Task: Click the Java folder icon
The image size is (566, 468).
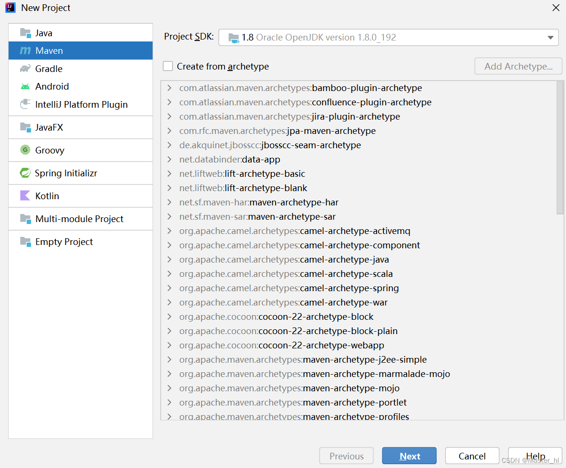Action: pyautogui.click(x=25, y=33)
